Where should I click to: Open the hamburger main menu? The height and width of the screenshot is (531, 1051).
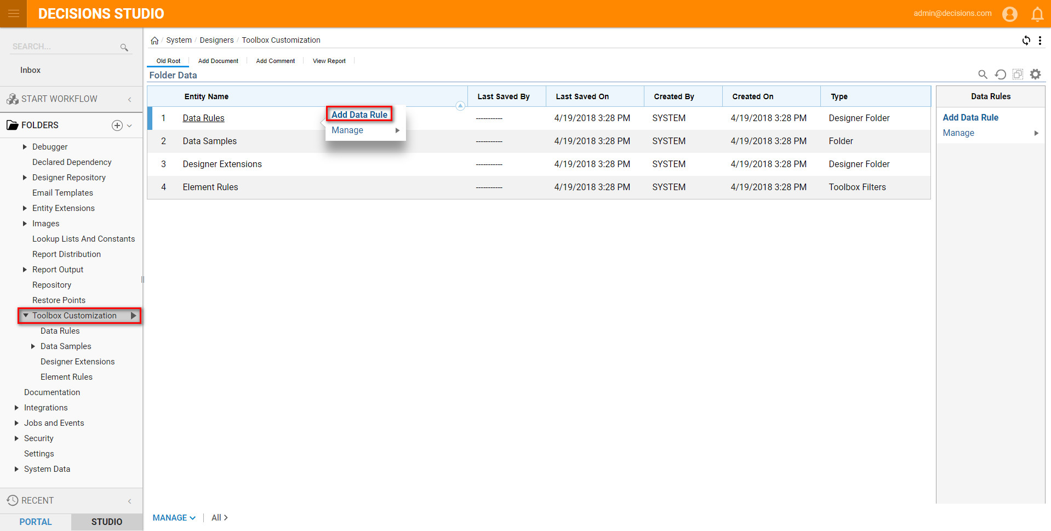pyautogui.click(x=13, y=14)
